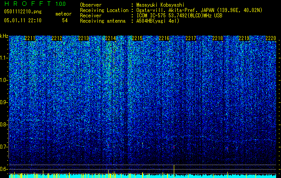Click the version number 1.0.0
281x178 pixels.
coord(60,4)
